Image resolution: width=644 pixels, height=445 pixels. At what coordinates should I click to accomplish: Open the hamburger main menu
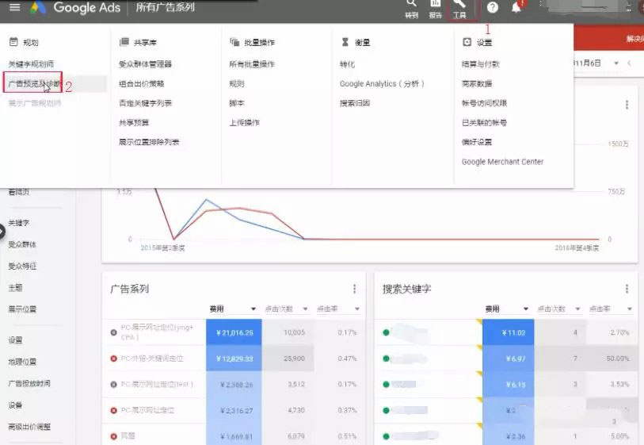(x=14, y=7)
